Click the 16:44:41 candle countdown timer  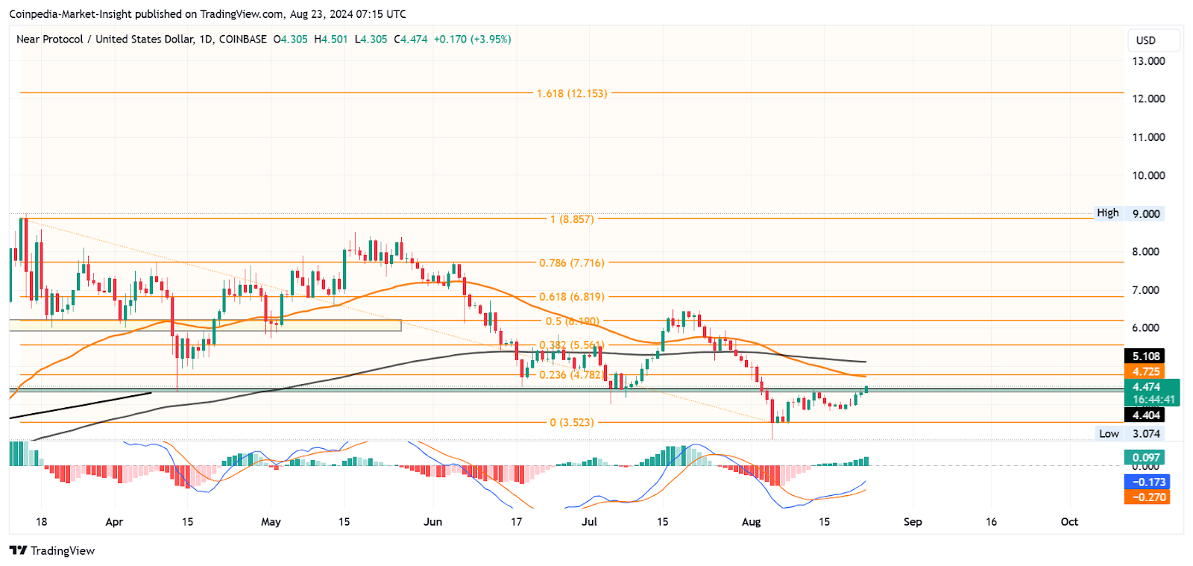[x=1153, y=400]
